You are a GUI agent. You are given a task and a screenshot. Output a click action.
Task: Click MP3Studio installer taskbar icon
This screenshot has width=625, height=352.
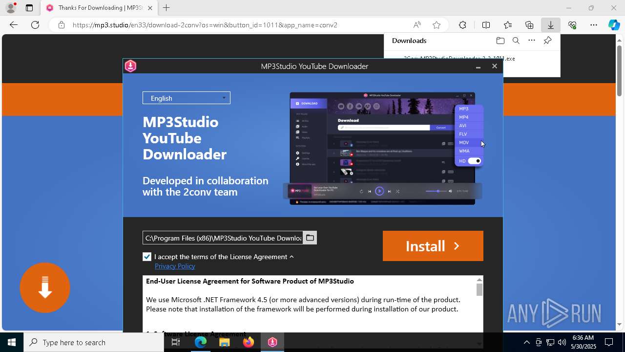tap(272, 342)
